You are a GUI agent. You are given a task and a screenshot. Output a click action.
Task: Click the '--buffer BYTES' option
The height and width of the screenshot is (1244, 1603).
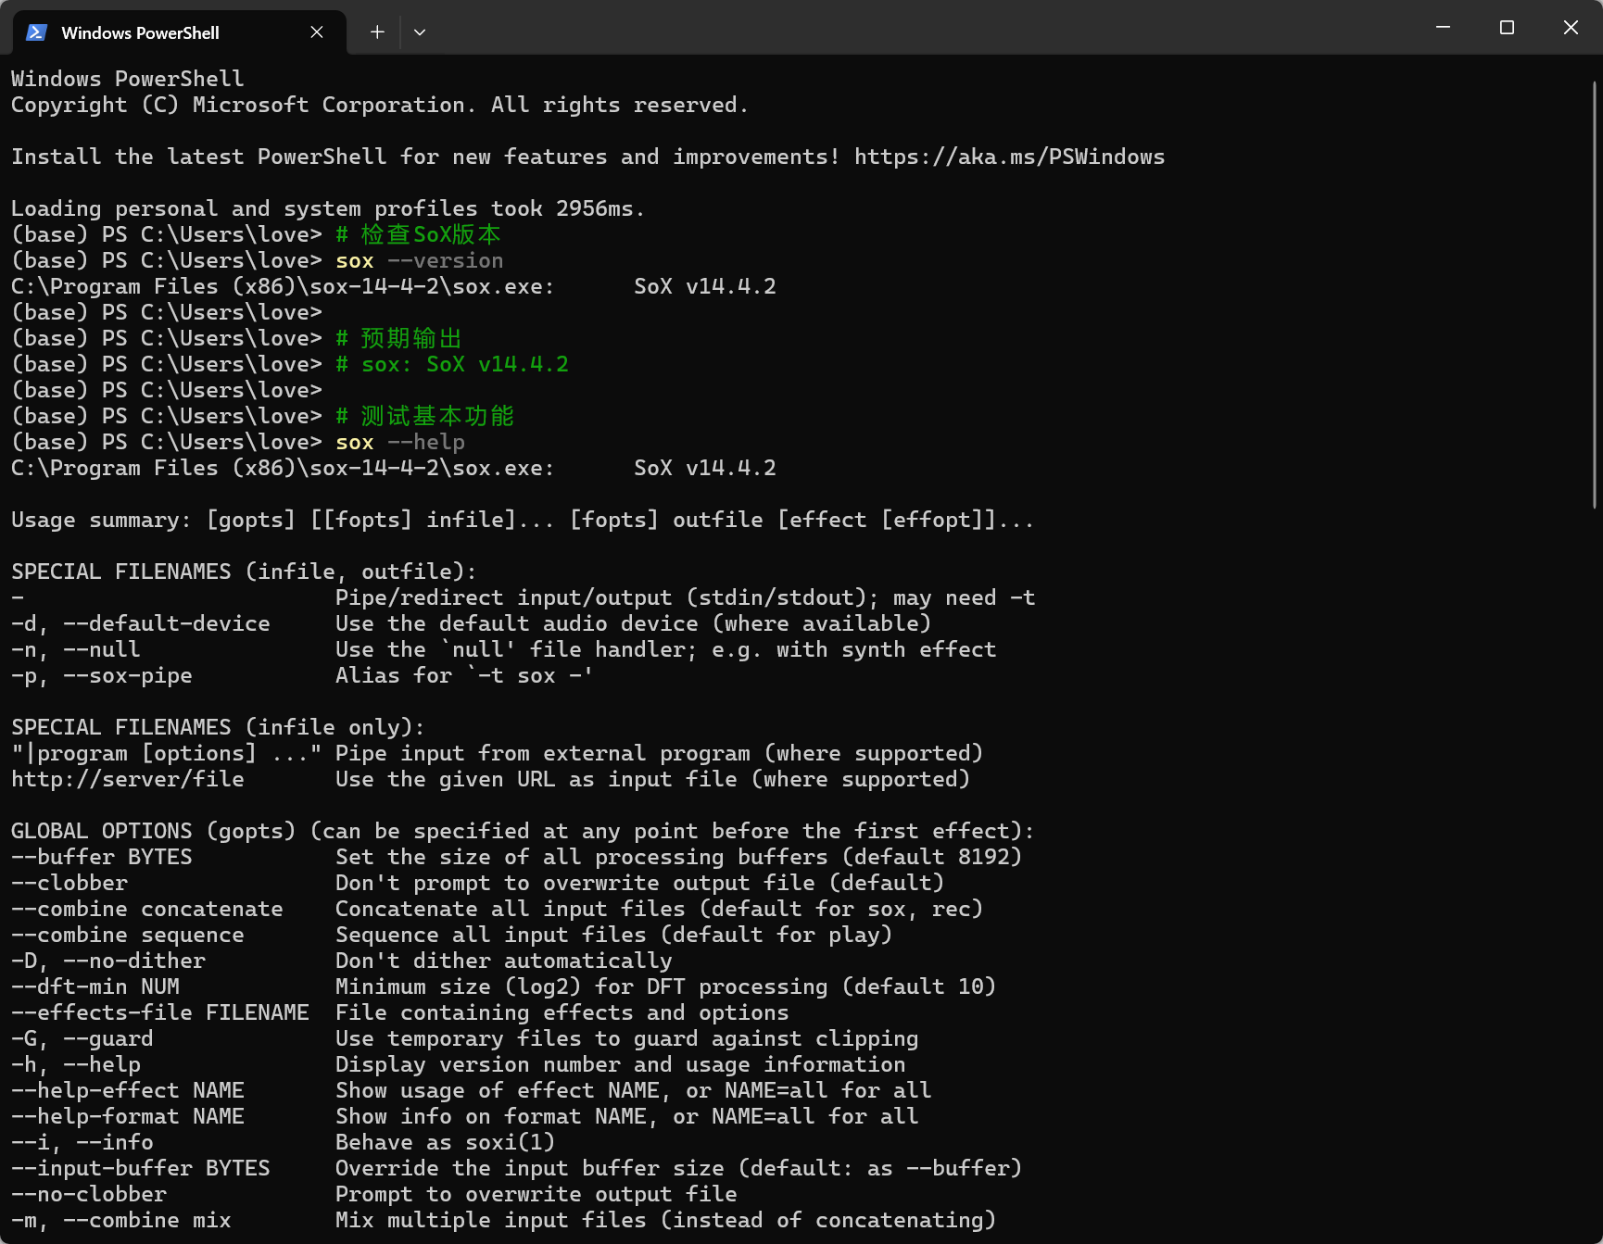point(102,857)
